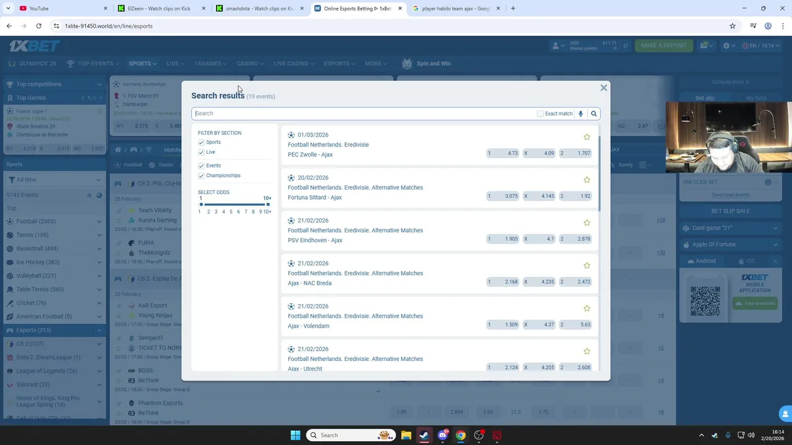The height and width of the screenshot is (445, 792).
Task: Reload the browser page
Action: [x=38, y=26]
